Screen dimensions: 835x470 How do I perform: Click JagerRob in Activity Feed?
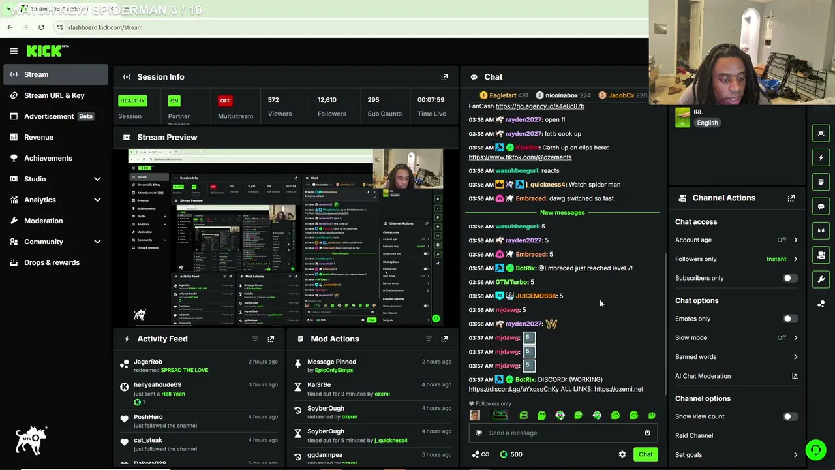(x=148, y=362)
